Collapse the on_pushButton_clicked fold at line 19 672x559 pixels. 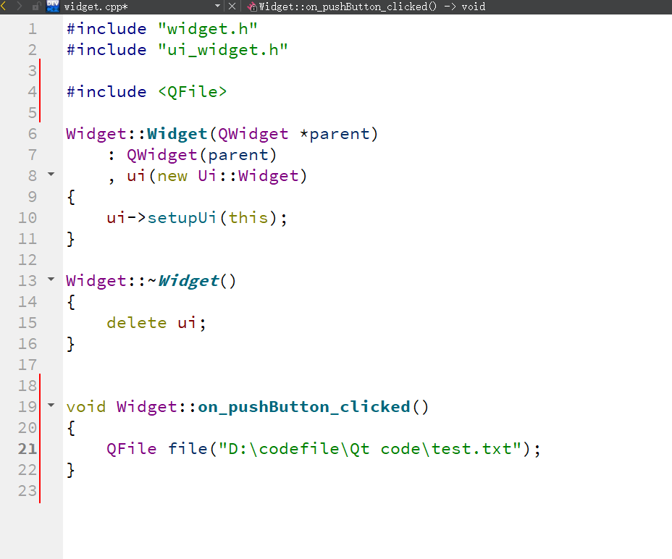click(x=51, y=405)
